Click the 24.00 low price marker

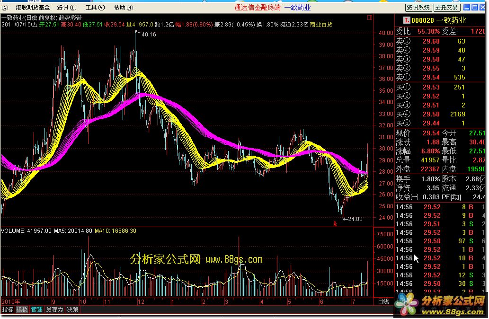click(355, 219)
